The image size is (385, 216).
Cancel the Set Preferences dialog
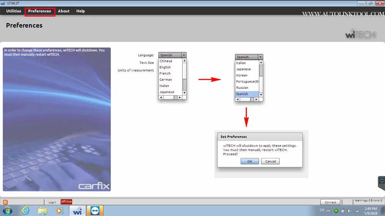pos(270,161)
